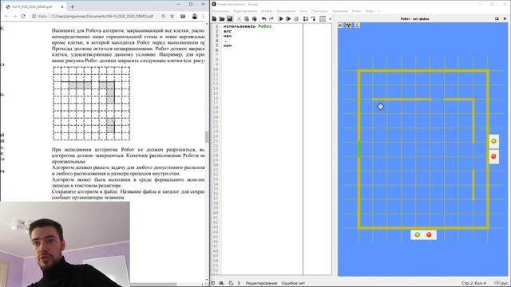This screenshot has width=511, height=287.
Task: Click the green wall segment on Robot field's left border
Action: pos(359,149)
